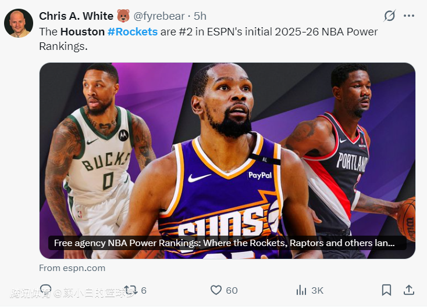
Task: Open the 'From espn.com' source link
Action: point(72,268)
